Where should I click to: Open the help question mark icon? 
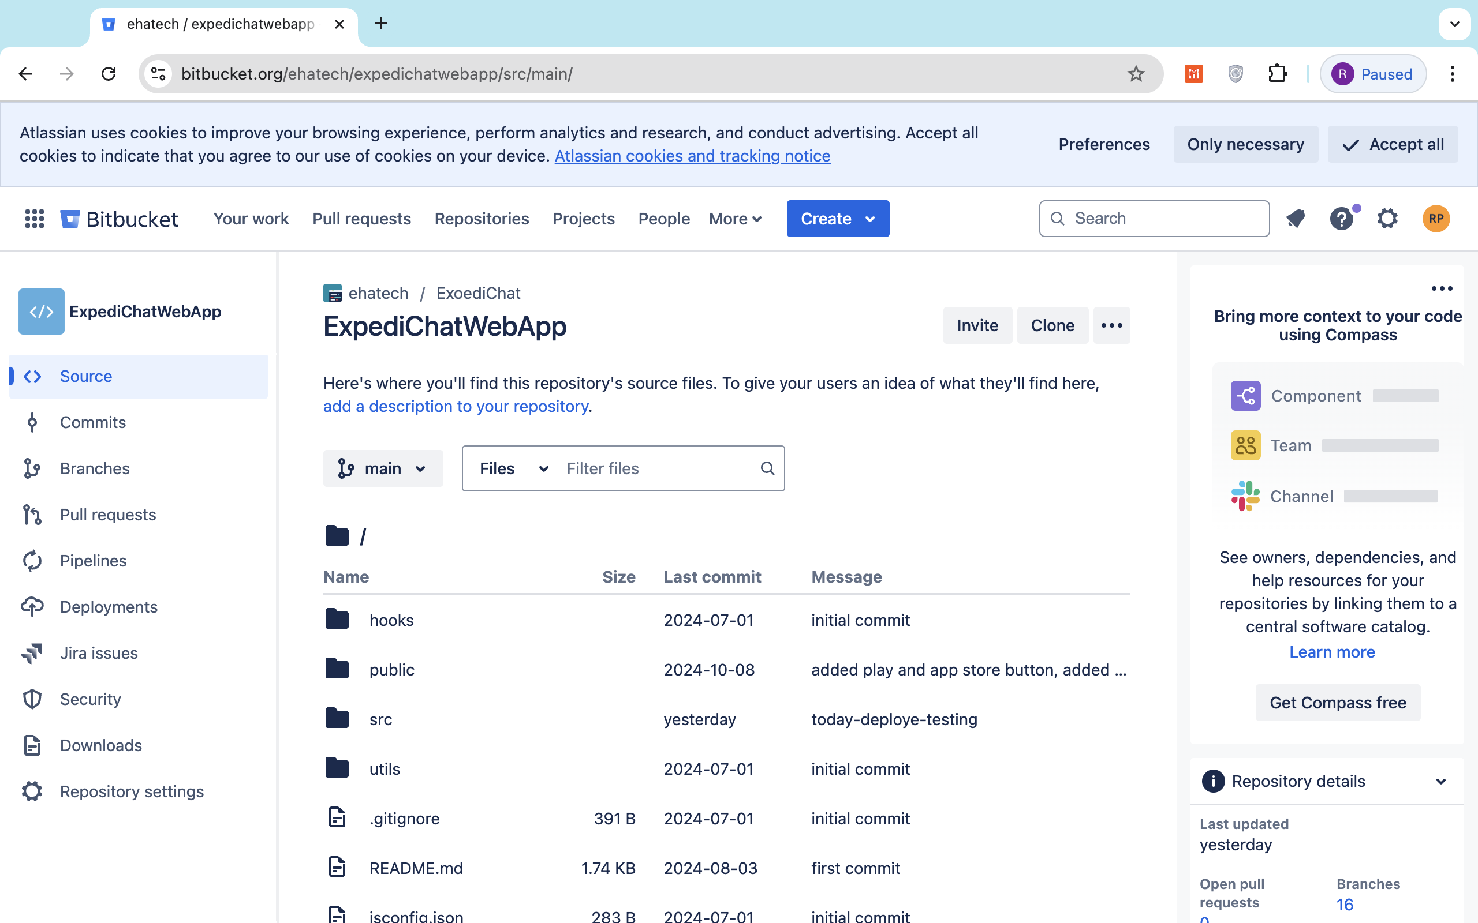pyautogui.click(x=1341, y=219)
